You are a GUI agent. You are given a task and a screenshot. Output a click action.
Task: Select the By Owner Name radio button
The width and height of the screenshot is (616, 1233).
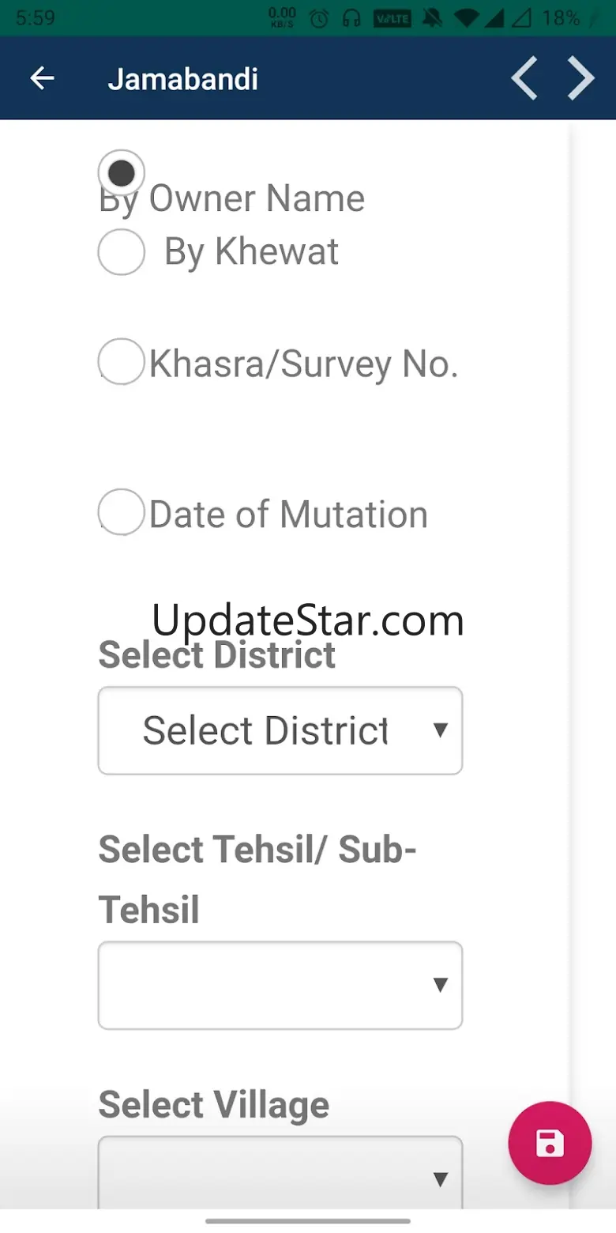(x=121, y=172)
